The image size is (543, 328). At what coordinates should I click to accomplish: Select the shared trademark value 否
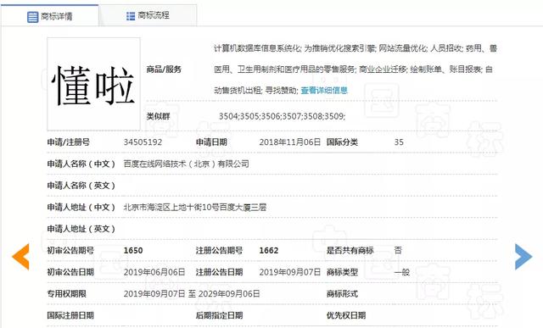[398, 250]
